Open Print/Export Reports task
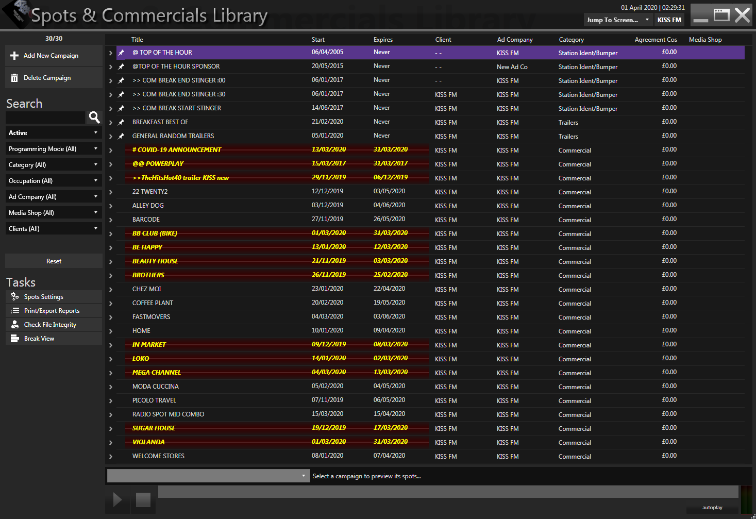 coord(54,310)
